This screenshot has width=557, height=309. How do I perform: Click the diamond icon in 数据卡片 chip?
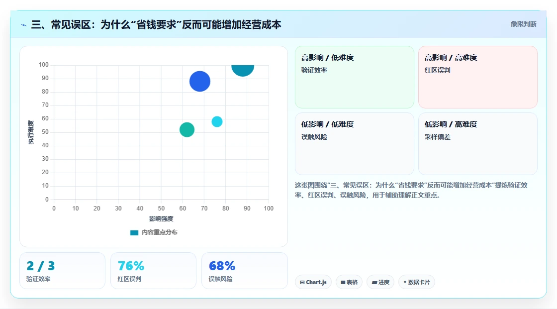[405, 282]
